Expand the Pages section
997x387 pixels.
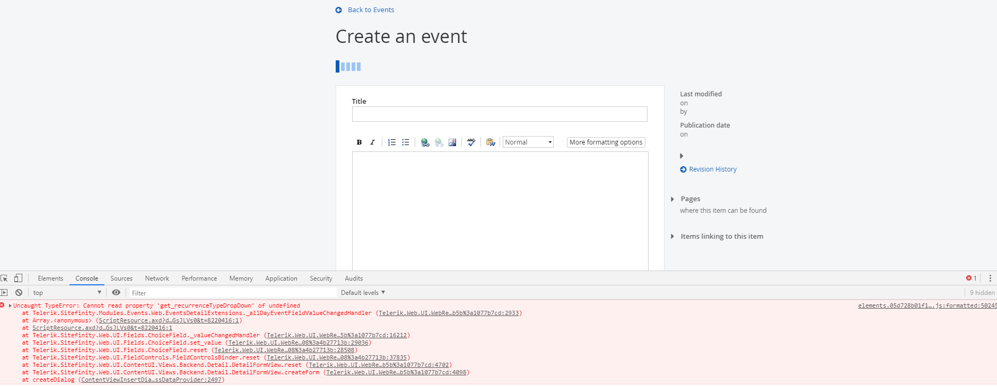coord(672,199)
